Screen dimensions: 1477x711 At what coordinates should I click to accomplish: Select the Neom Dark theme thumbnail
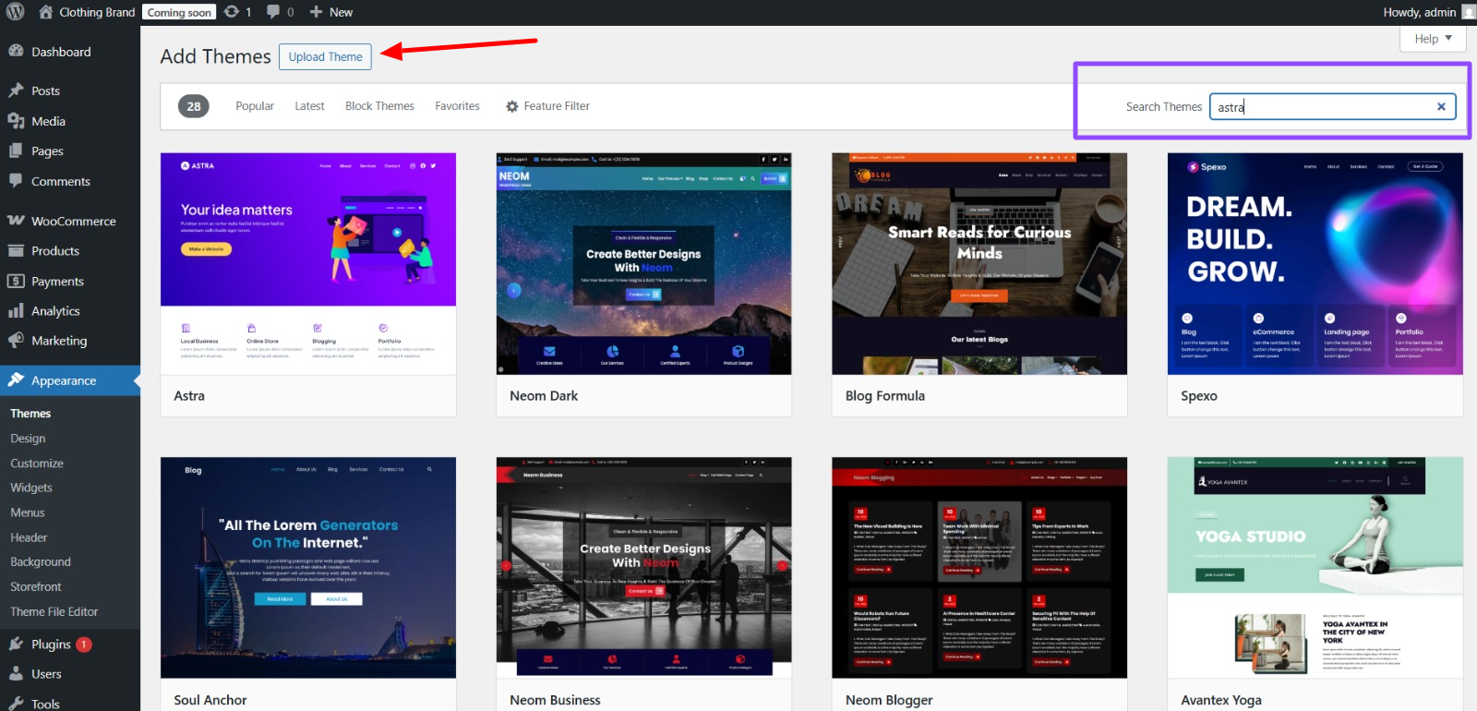[643, 264]
